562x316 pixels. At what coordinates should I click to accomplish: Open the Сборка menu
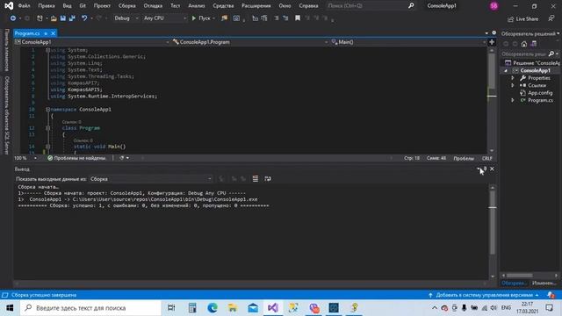tap(127, 6)
